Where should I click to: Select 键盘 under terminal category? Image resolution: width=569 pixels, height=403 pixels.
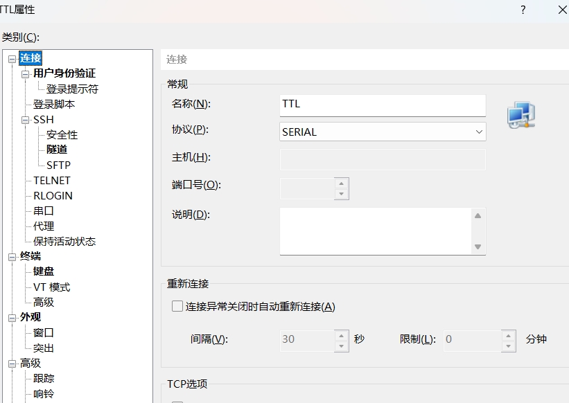(x=44, y=271)
